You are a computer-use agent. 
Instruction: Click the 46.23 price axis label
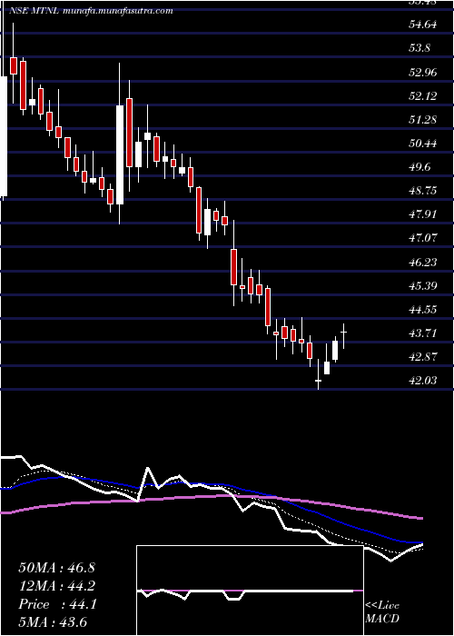tap(422, 263)
